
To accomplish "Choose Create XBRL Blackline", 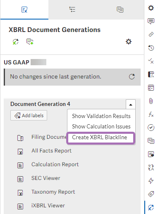I will [x=101, y=138].
